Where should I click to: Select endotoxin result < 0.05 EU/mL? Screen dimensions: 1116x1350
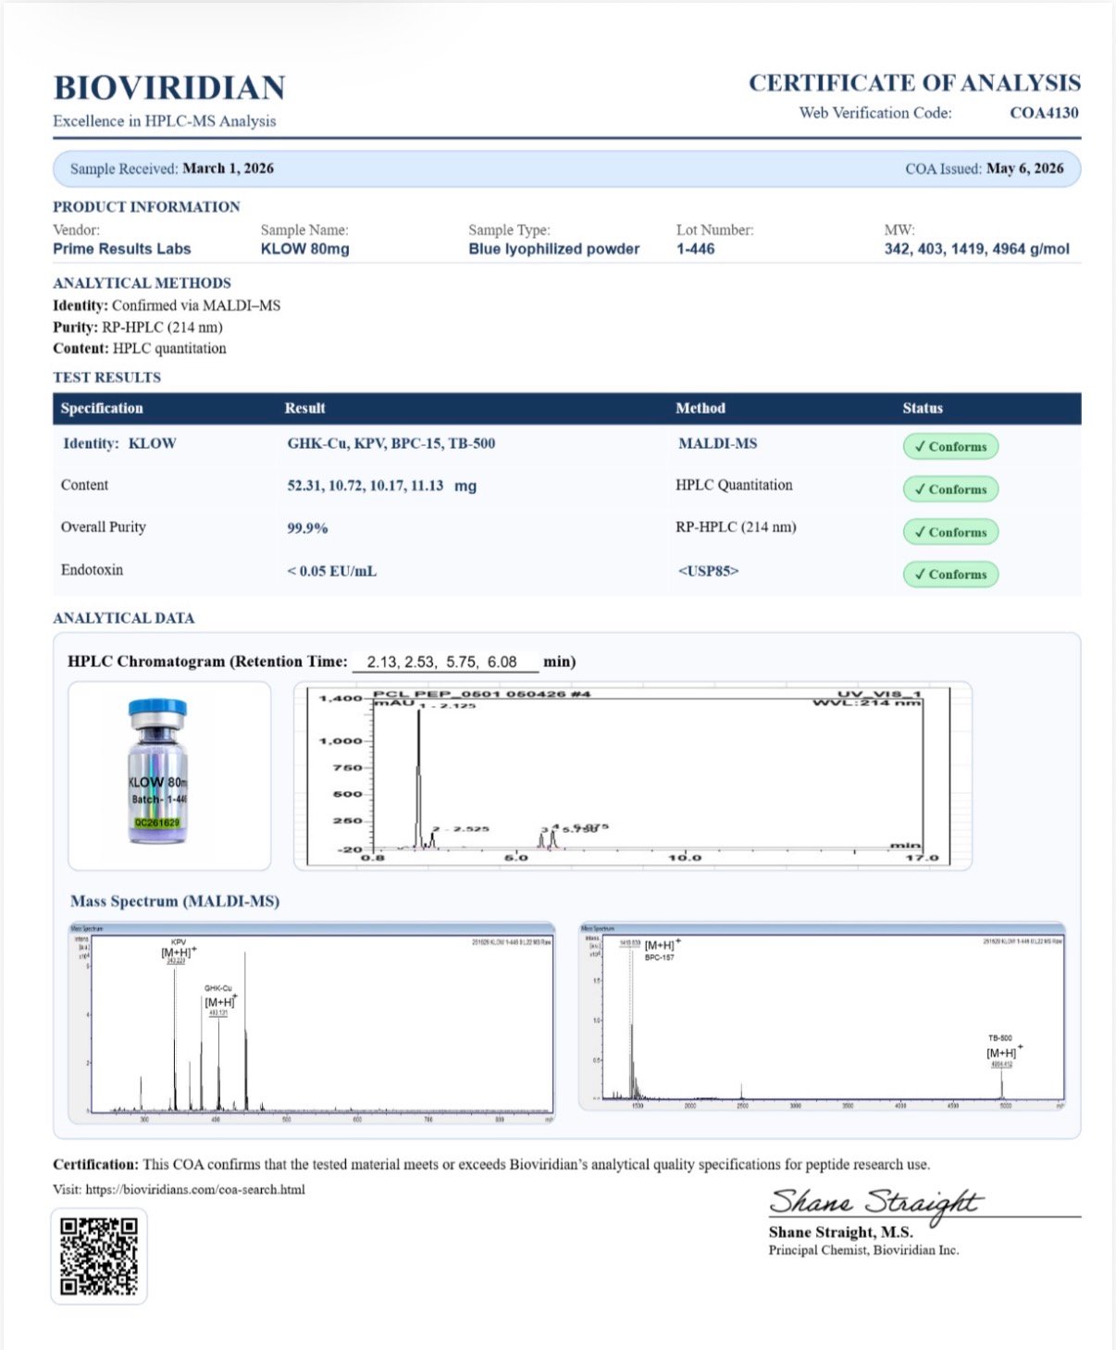click(331, 571)
